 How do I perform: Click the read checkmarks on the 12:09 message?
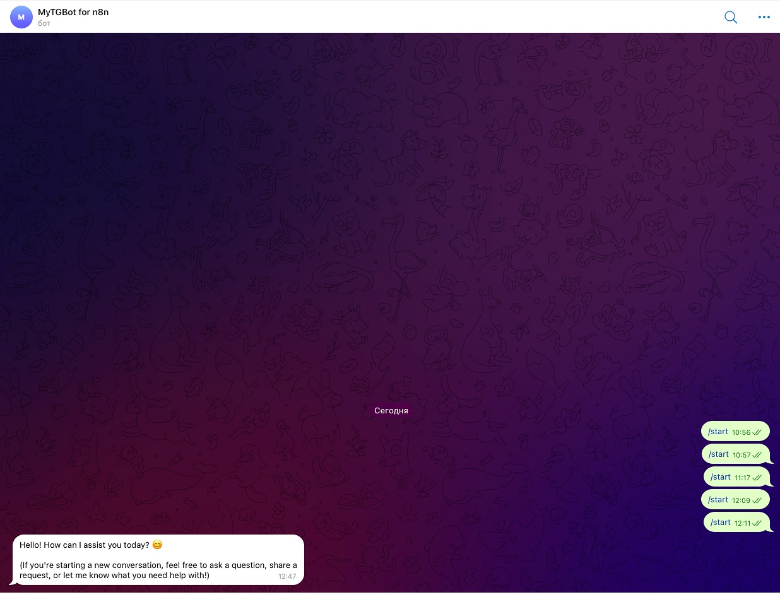(757, 500)
